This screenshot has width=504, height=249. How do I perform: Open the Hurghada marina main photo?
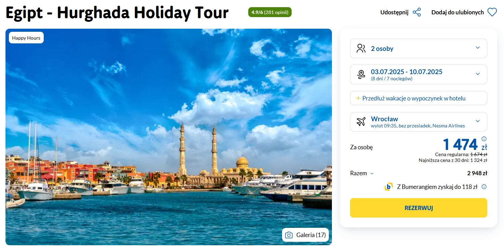[169, 137]
